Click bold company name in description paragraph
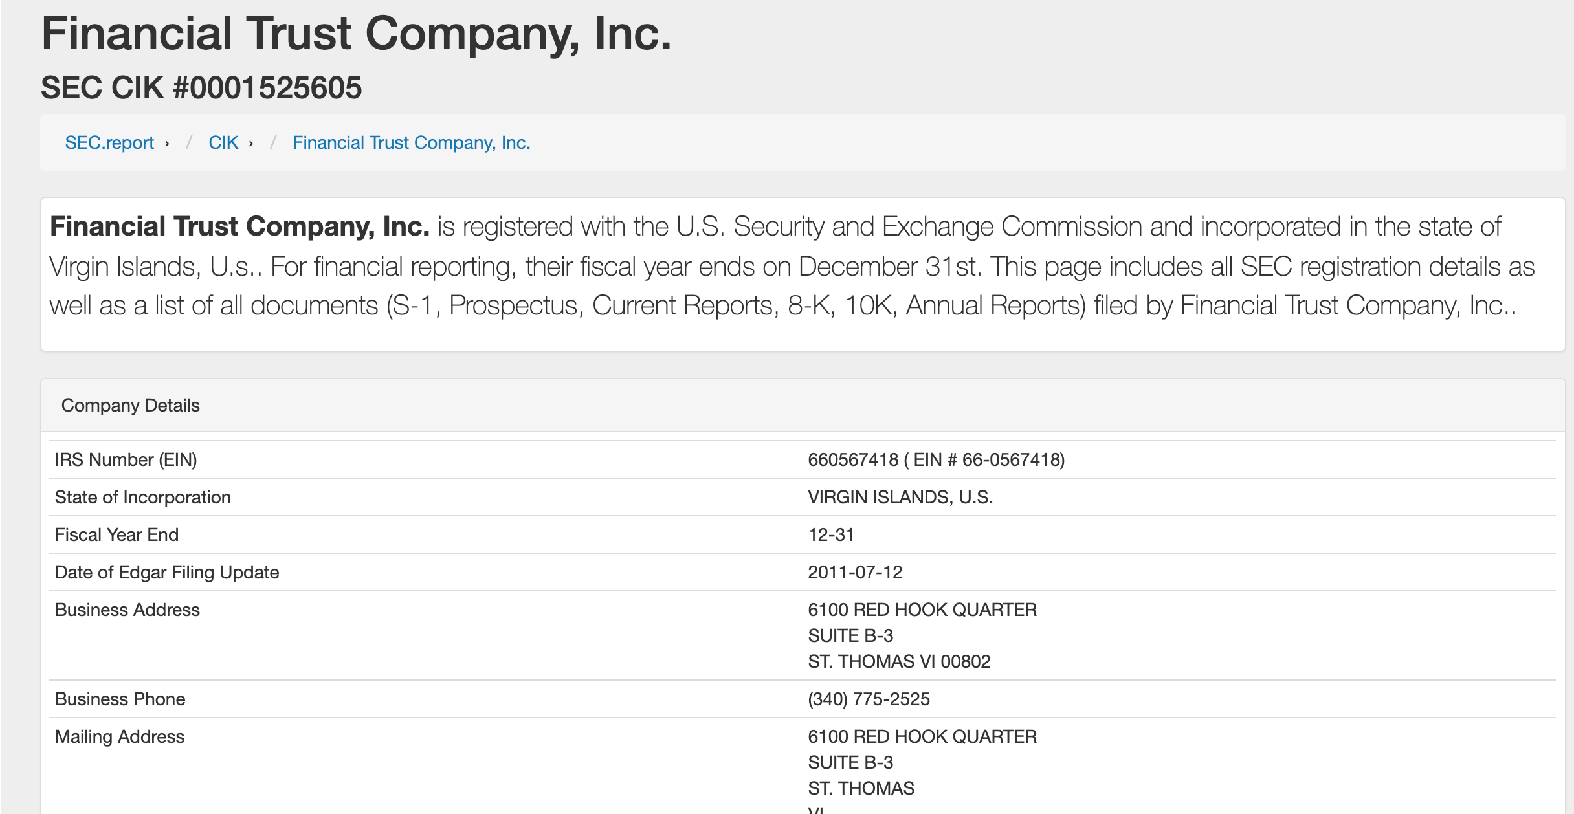1574x814 pixels. click(x=239, y=226)
